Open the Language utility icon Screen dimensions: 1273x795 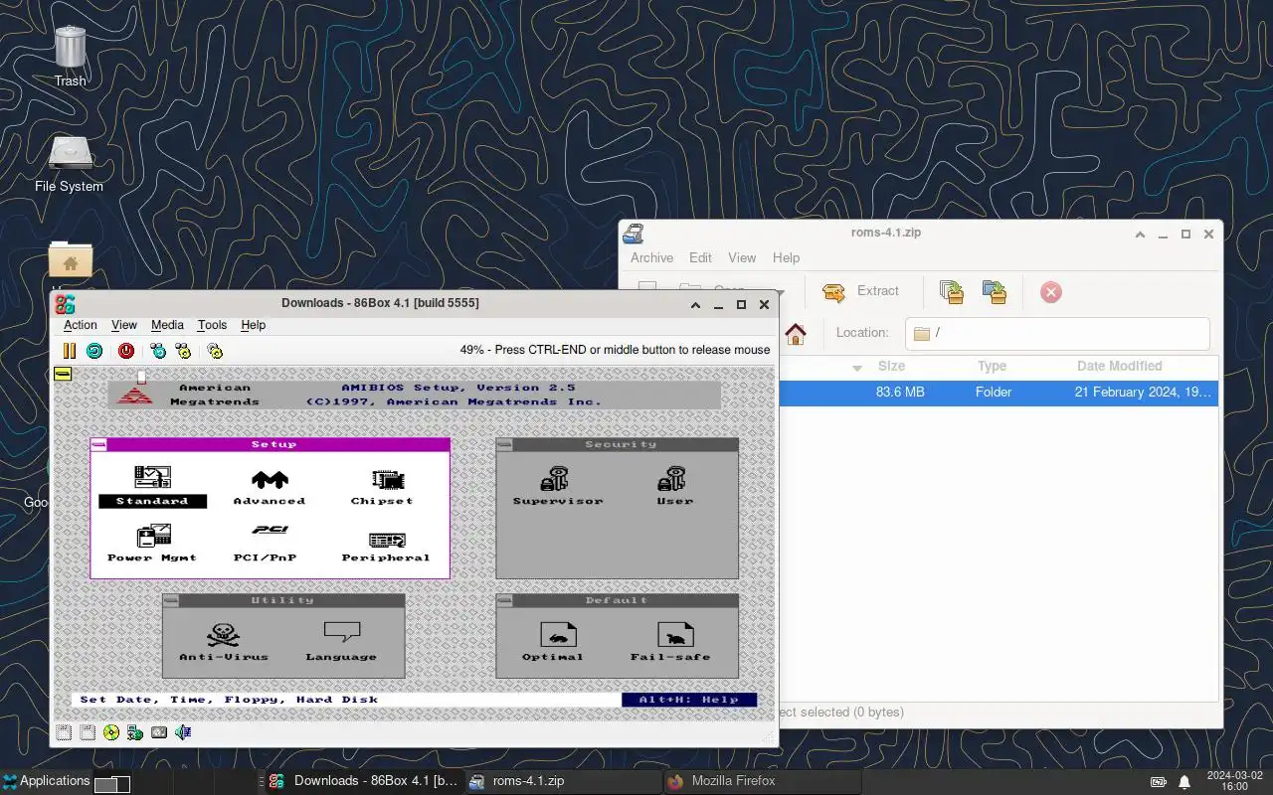pyautogui.click(x=341, y=642)
